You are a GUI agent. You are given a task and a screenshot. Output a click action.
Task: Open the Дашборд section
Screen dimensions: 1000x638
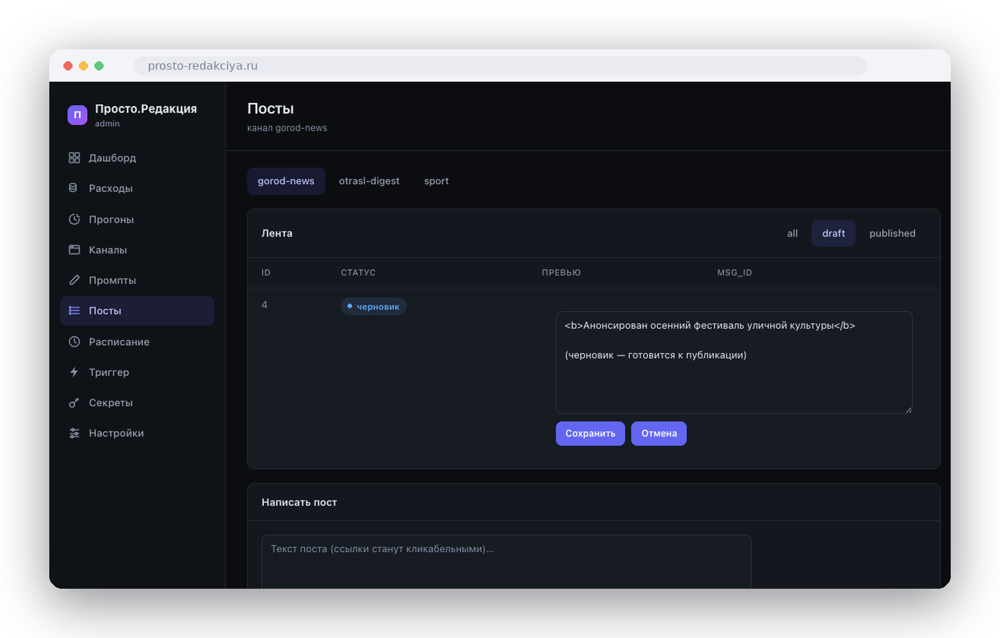point(137,158)
